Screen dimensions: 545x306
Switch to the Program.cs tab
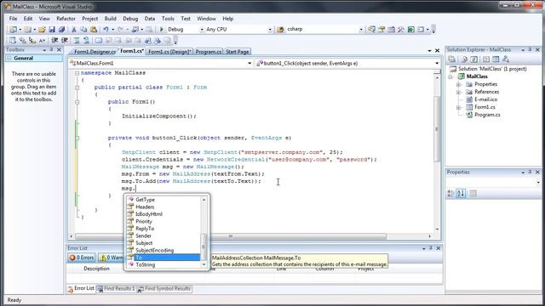[x=208, y=52]
